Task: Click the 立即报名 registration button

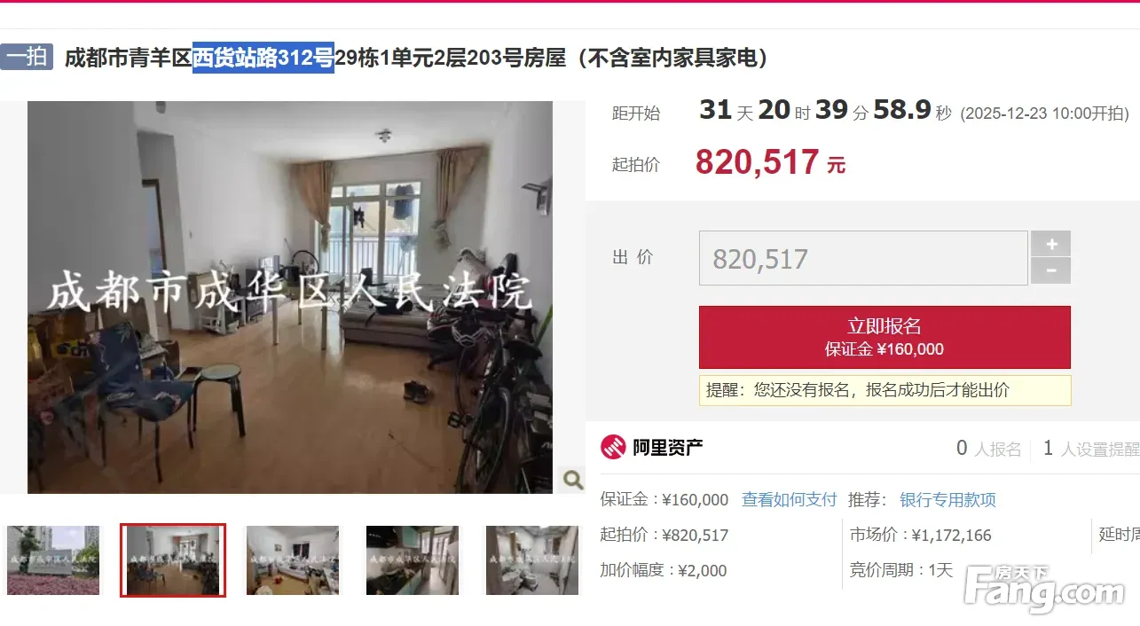Action: pos(884,337)
